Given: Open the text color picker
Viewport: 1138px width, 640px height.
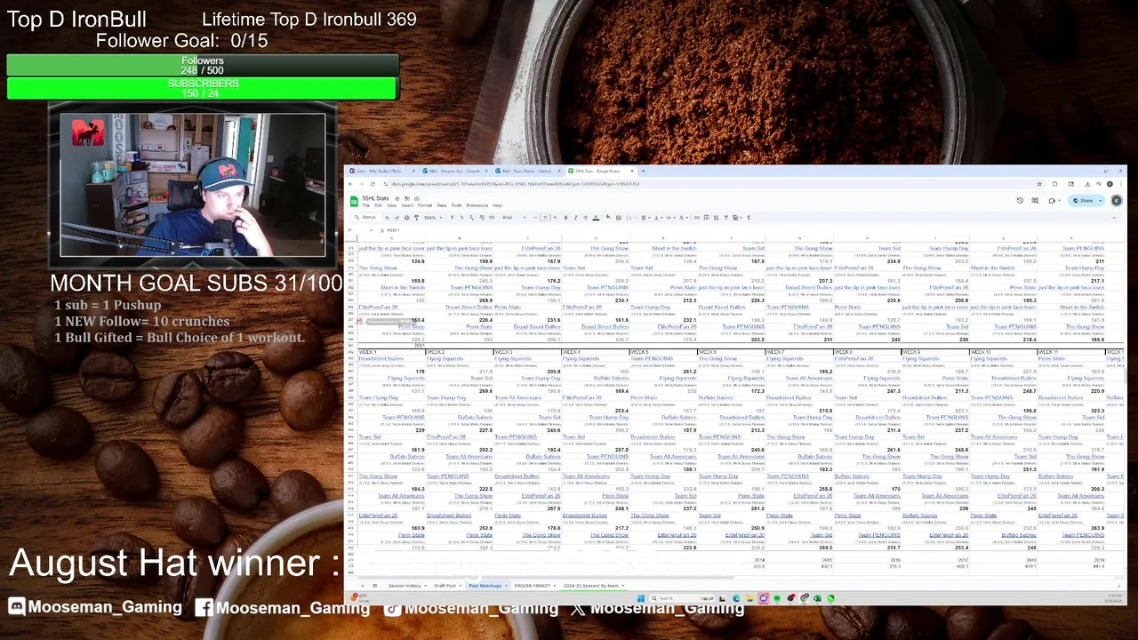Looking at the screenshot, I should 596,217.
